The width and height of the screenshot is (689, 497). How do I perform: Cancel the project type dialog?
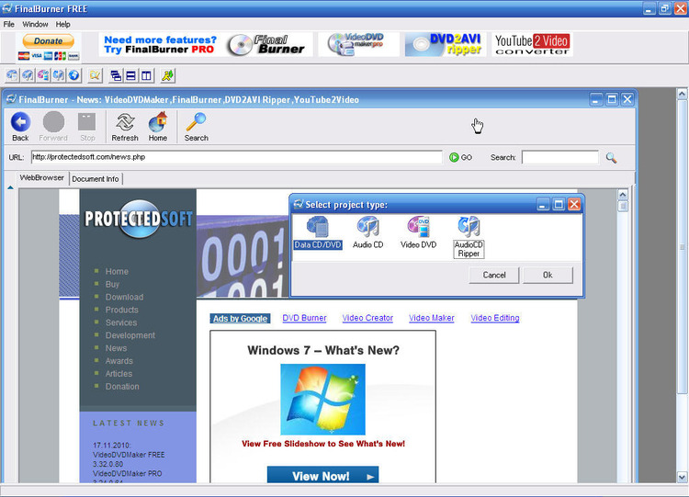[494, 275]
